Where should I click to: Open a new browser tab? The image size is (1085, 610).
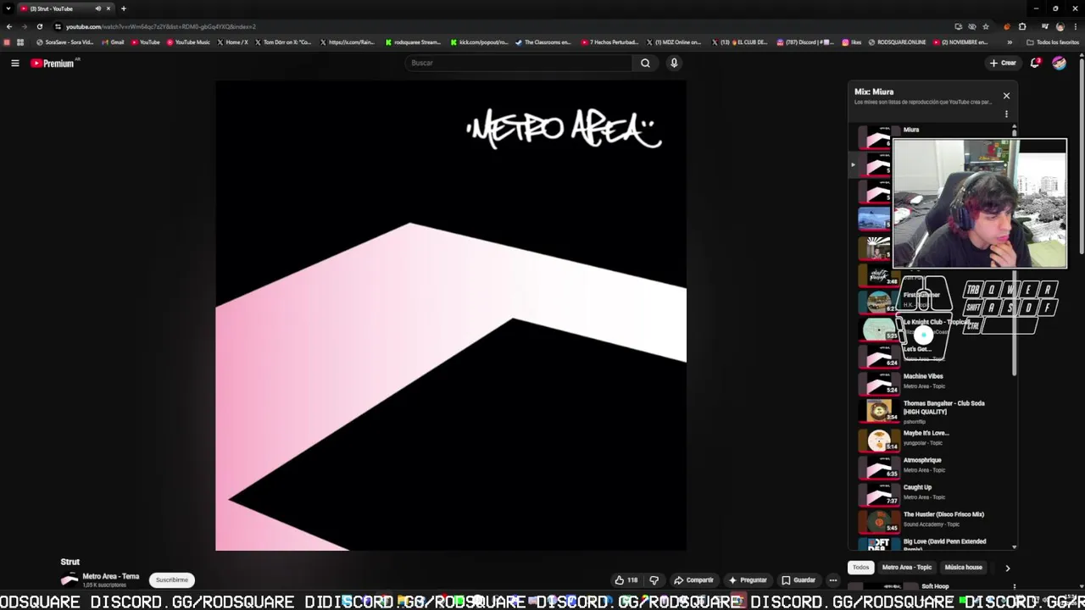(124, 8)
